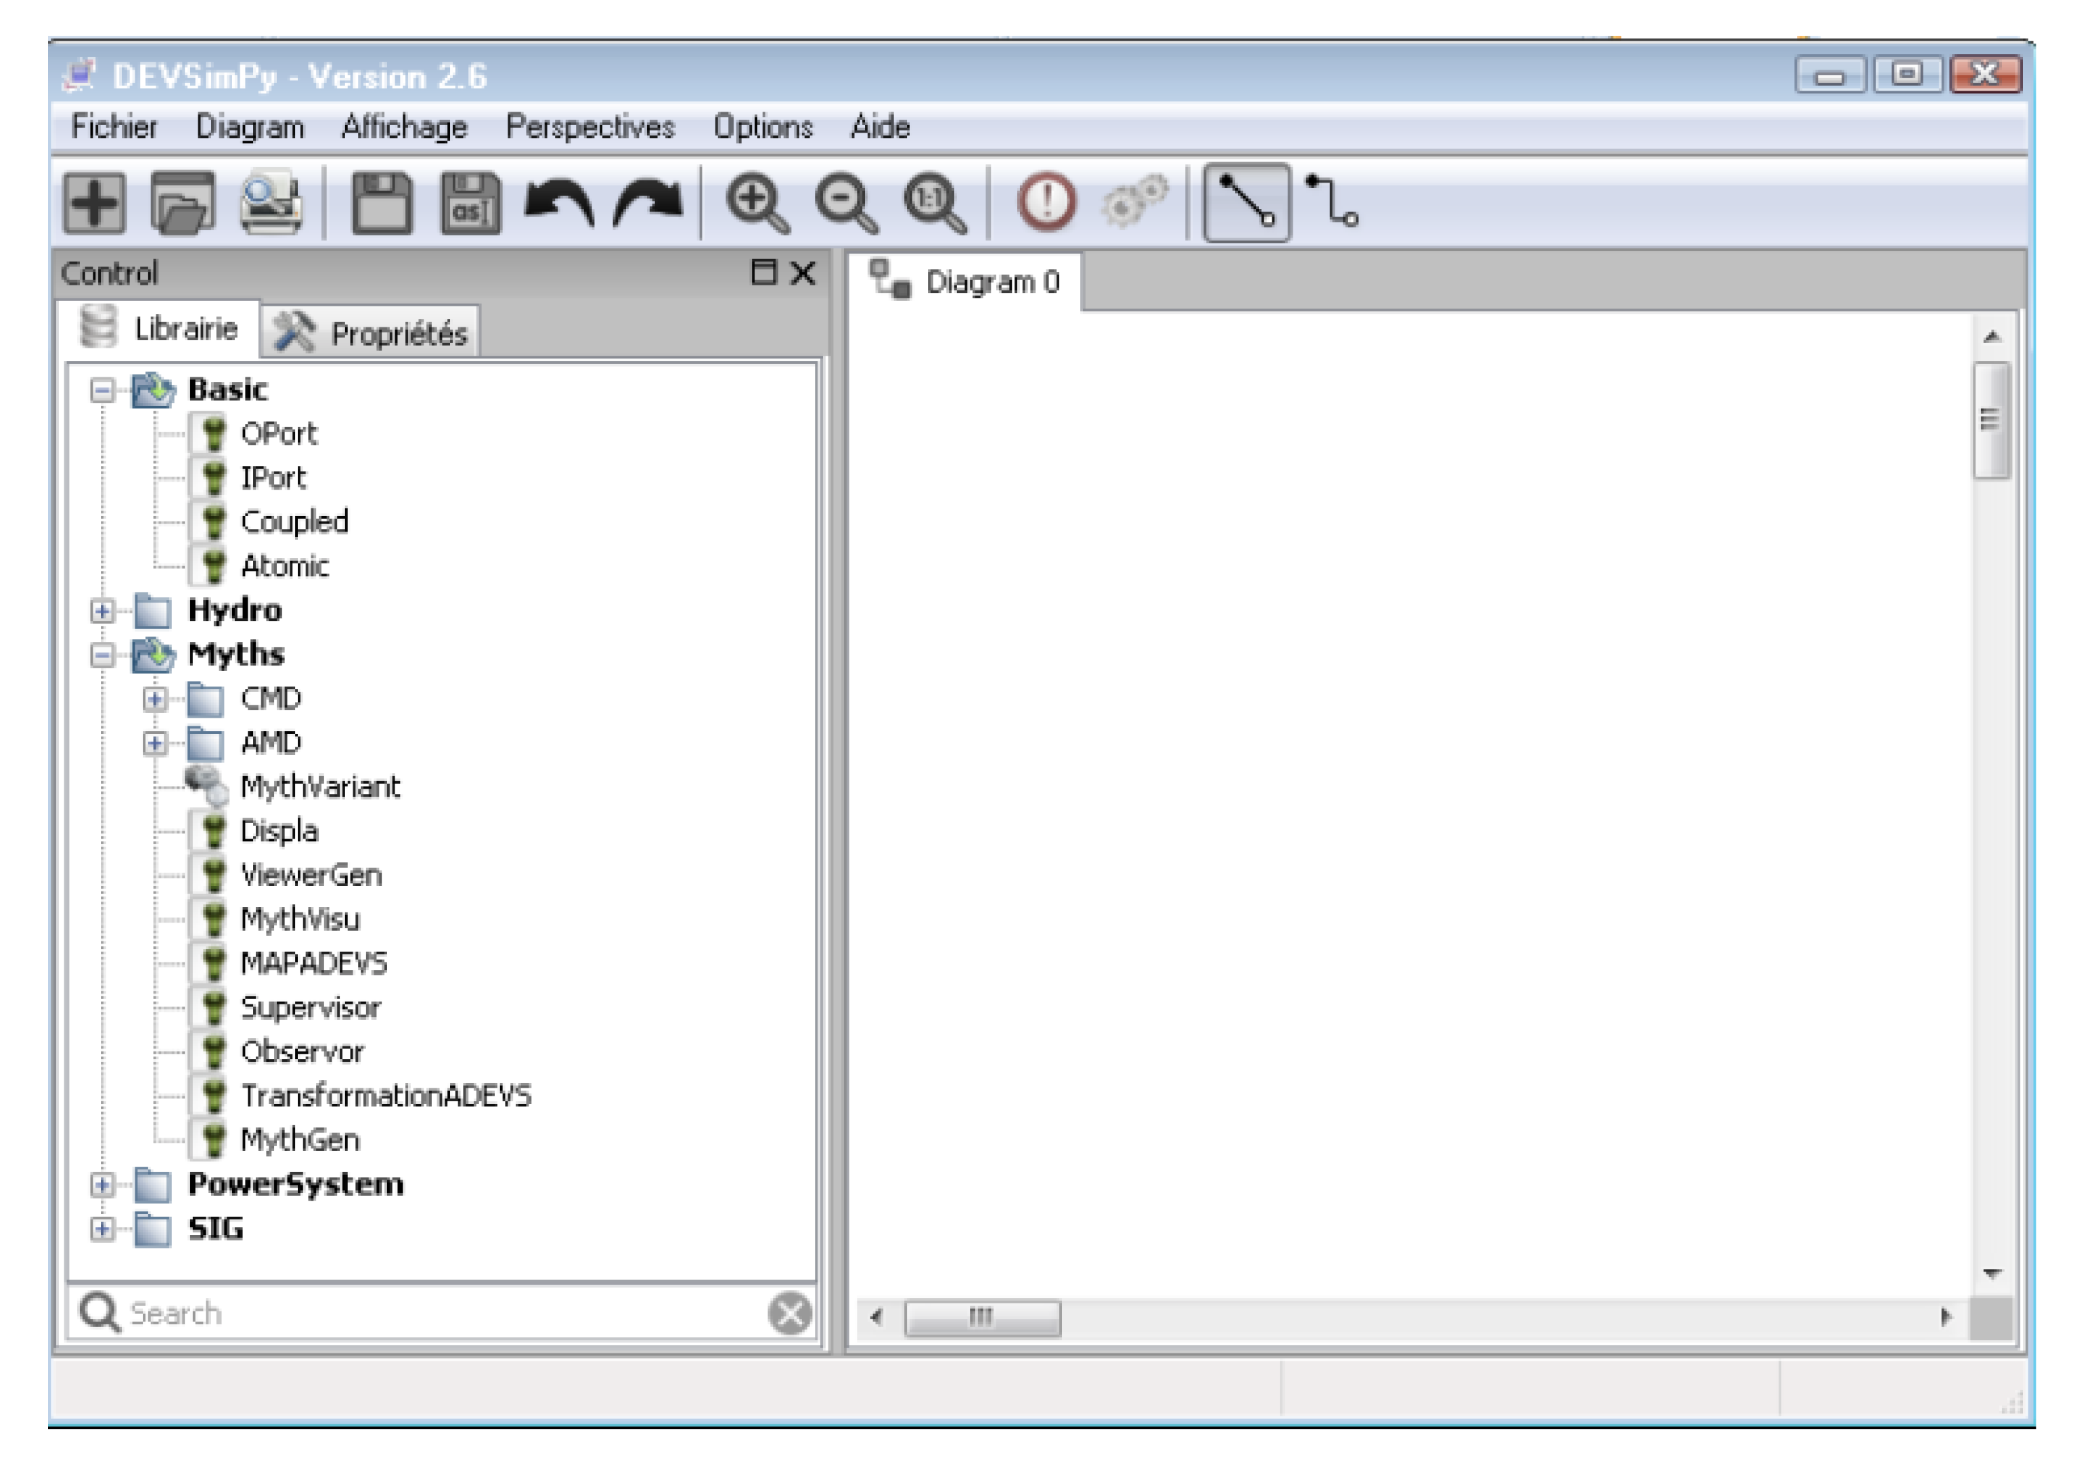Click the horizontal scrollbar thumb in diagram

point(982,1318)
